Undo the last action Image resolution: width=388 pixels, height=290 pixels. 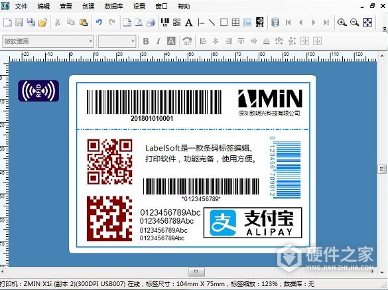coord(99,23)
